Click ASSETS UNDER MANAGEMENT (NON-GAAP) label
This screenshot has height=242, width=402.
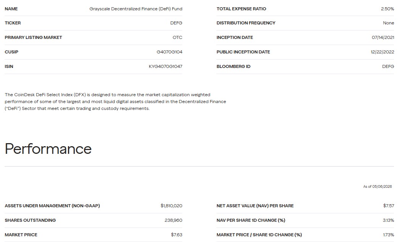click(52, 206)
